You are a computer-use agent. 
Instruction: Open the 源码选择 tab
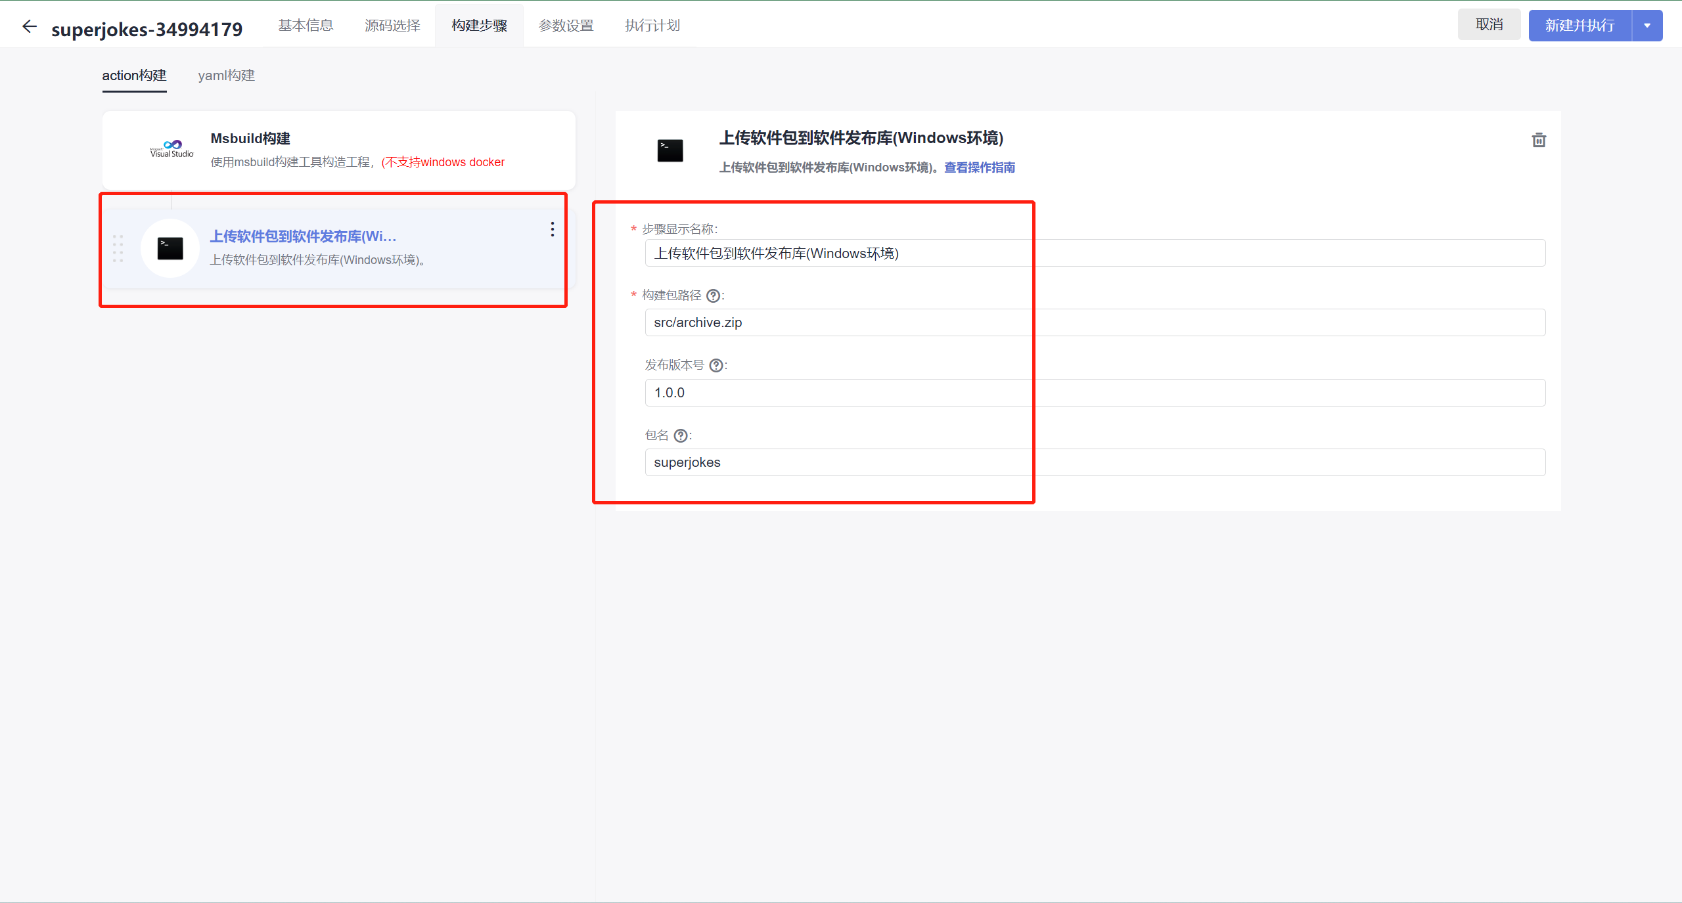392,26
